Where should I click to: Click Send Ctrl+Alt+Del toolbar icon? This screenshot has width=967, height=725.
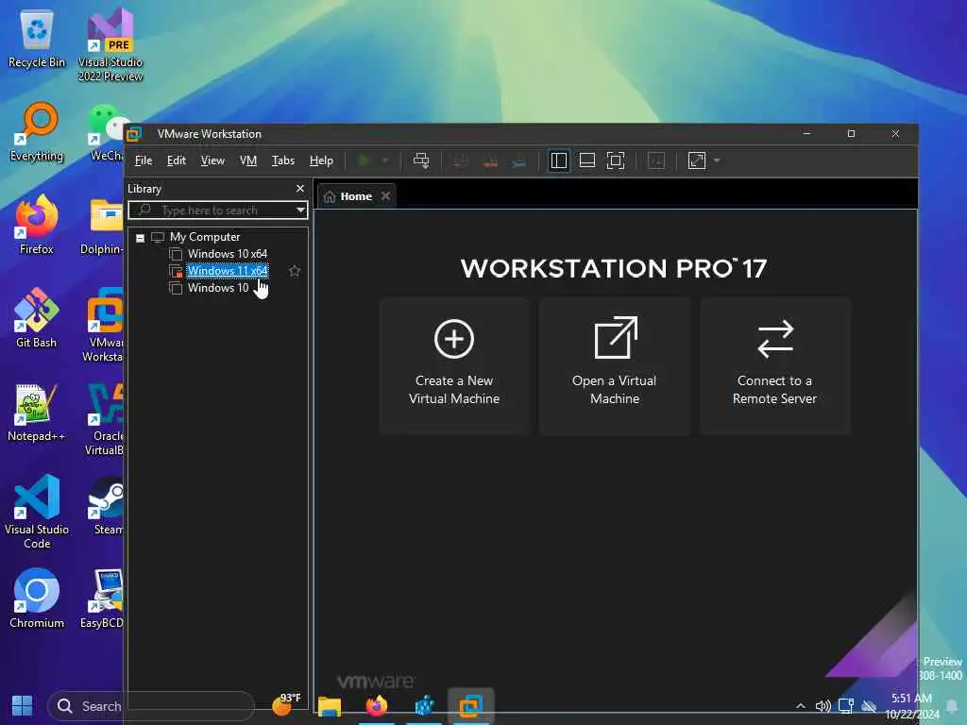(421, 160)
